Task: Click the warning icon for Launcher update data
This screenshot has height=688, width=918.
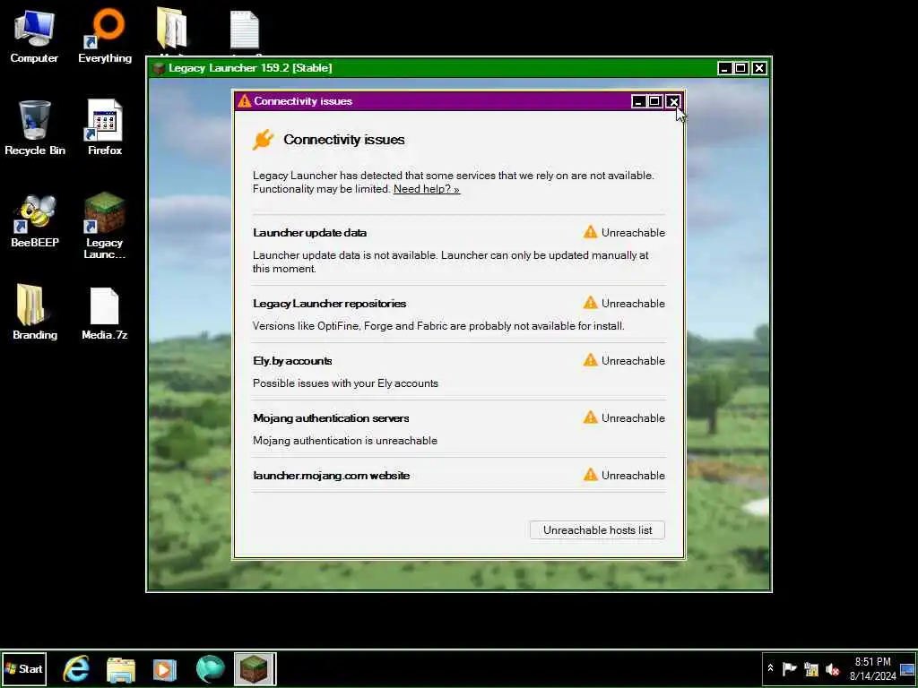Action: [x=590, y=232]
